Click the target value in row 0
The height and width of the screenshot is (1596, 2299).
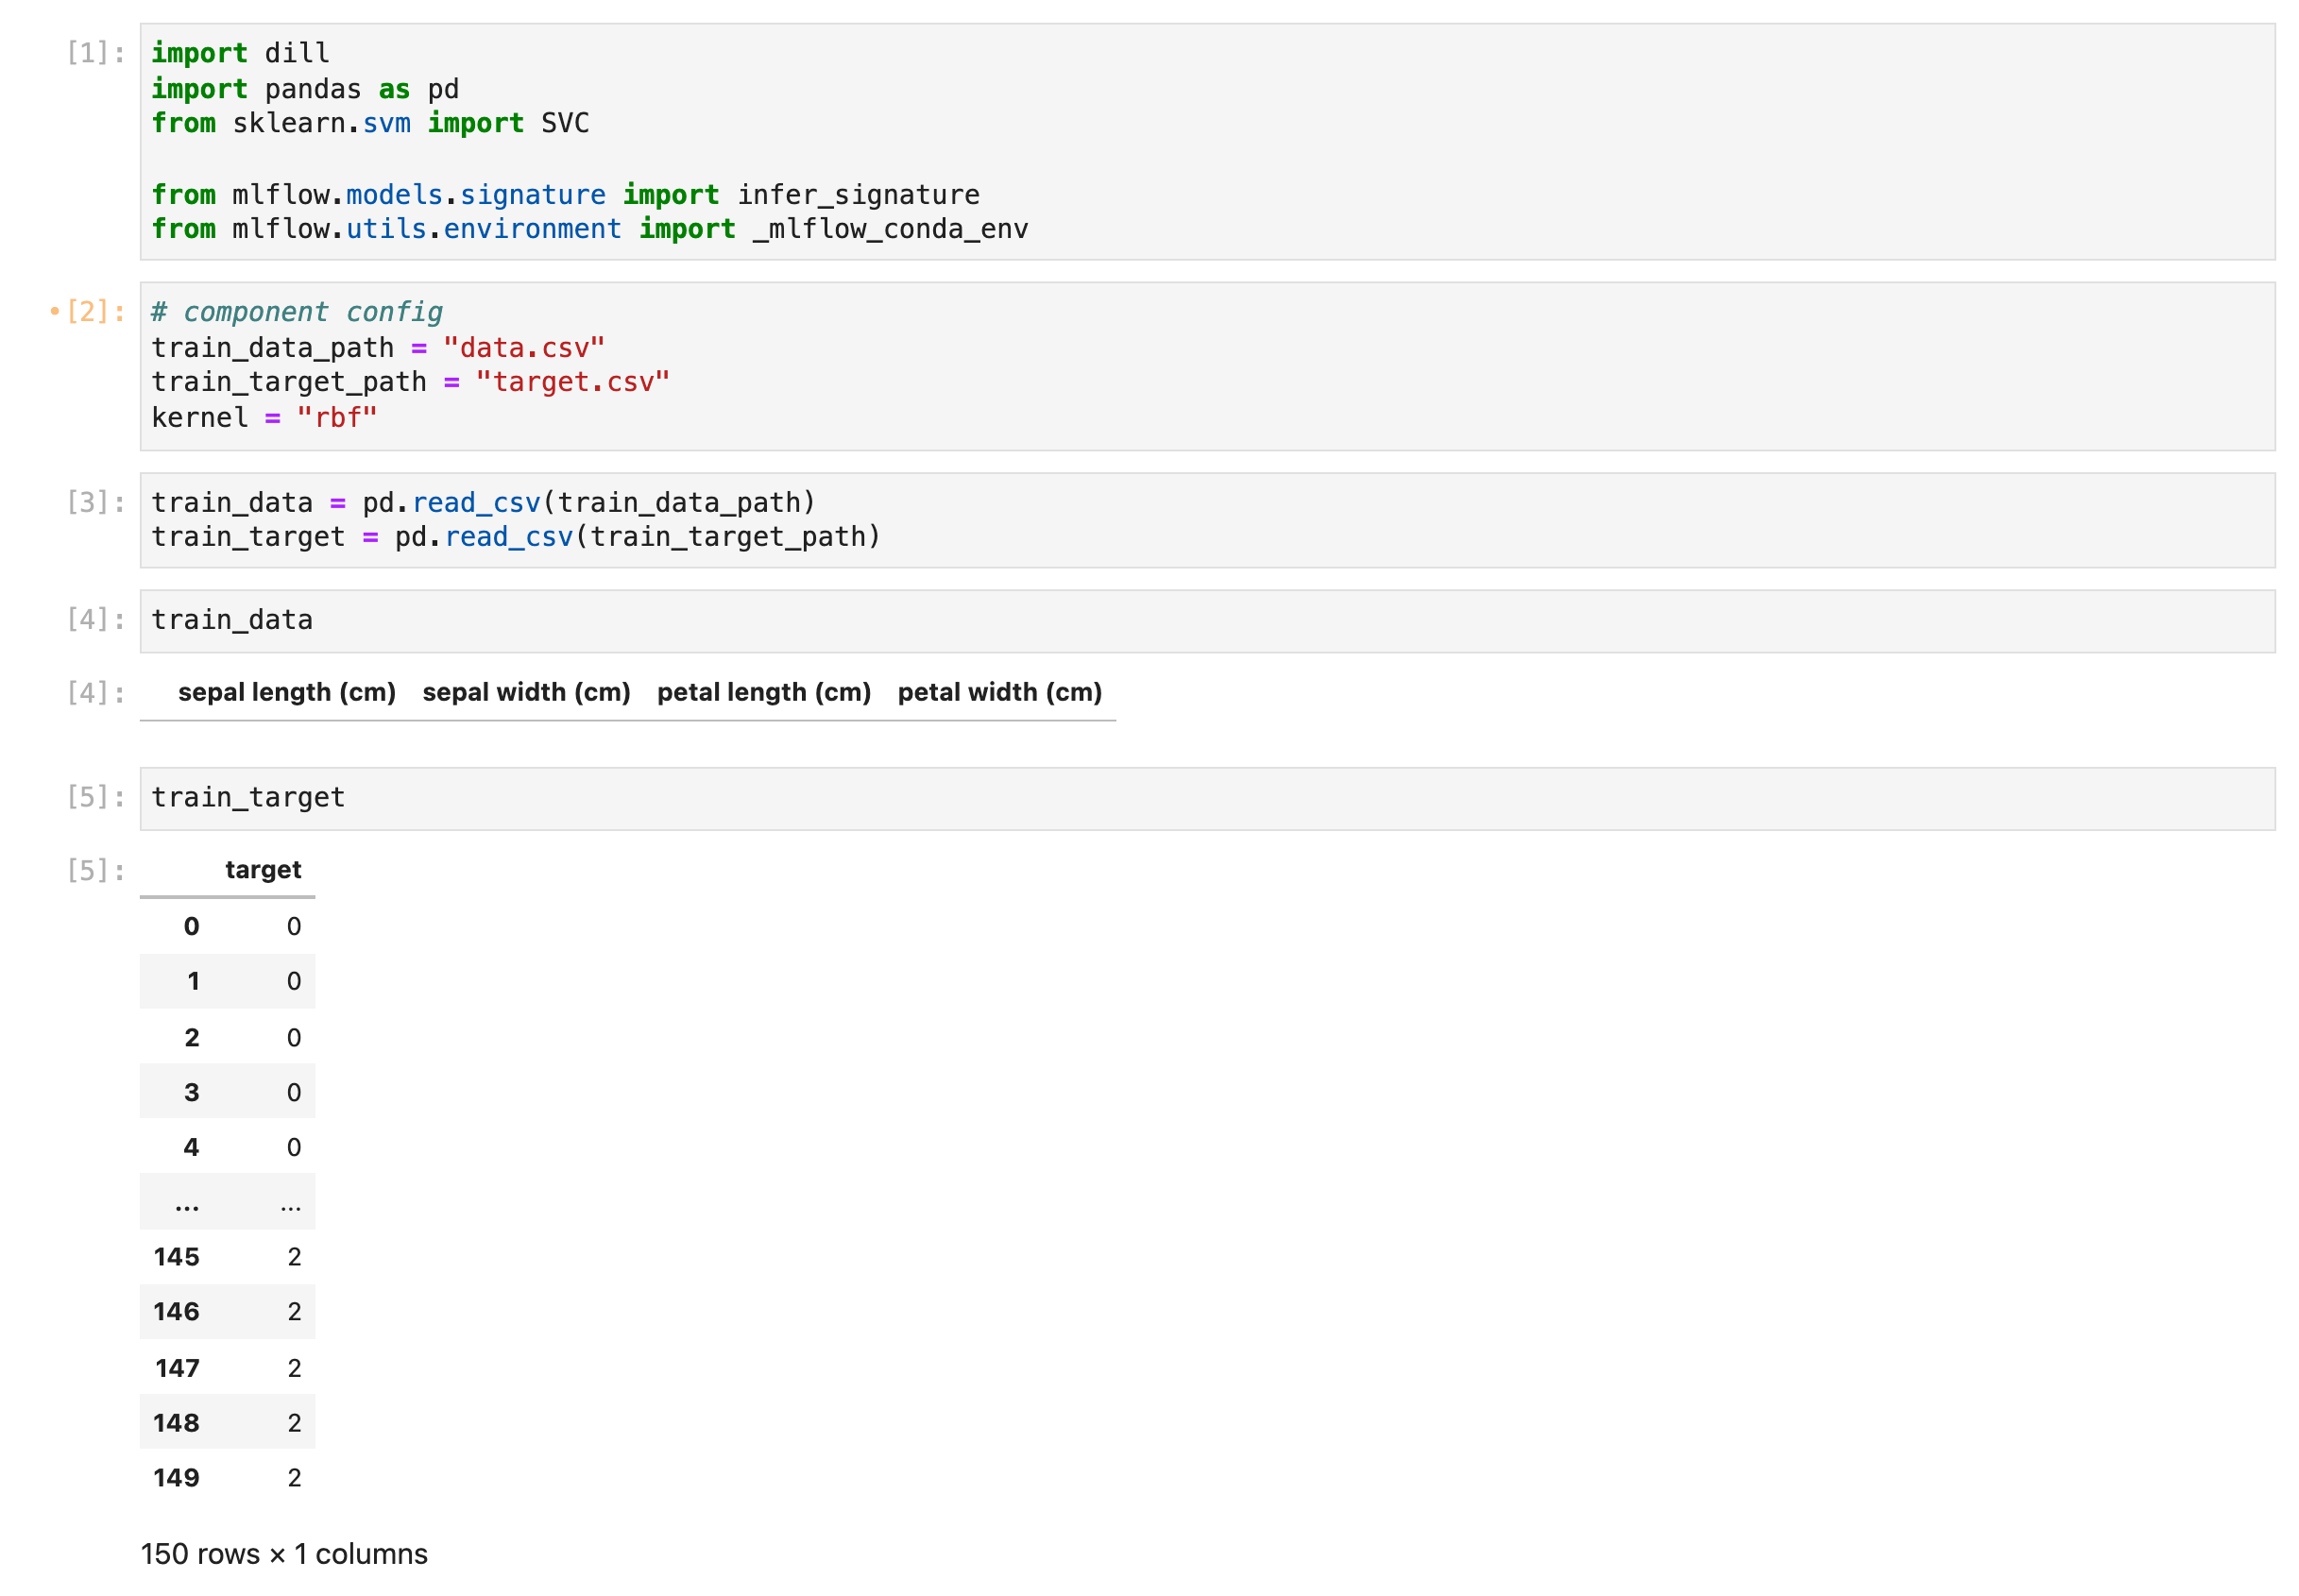click(x=294, y=926)
